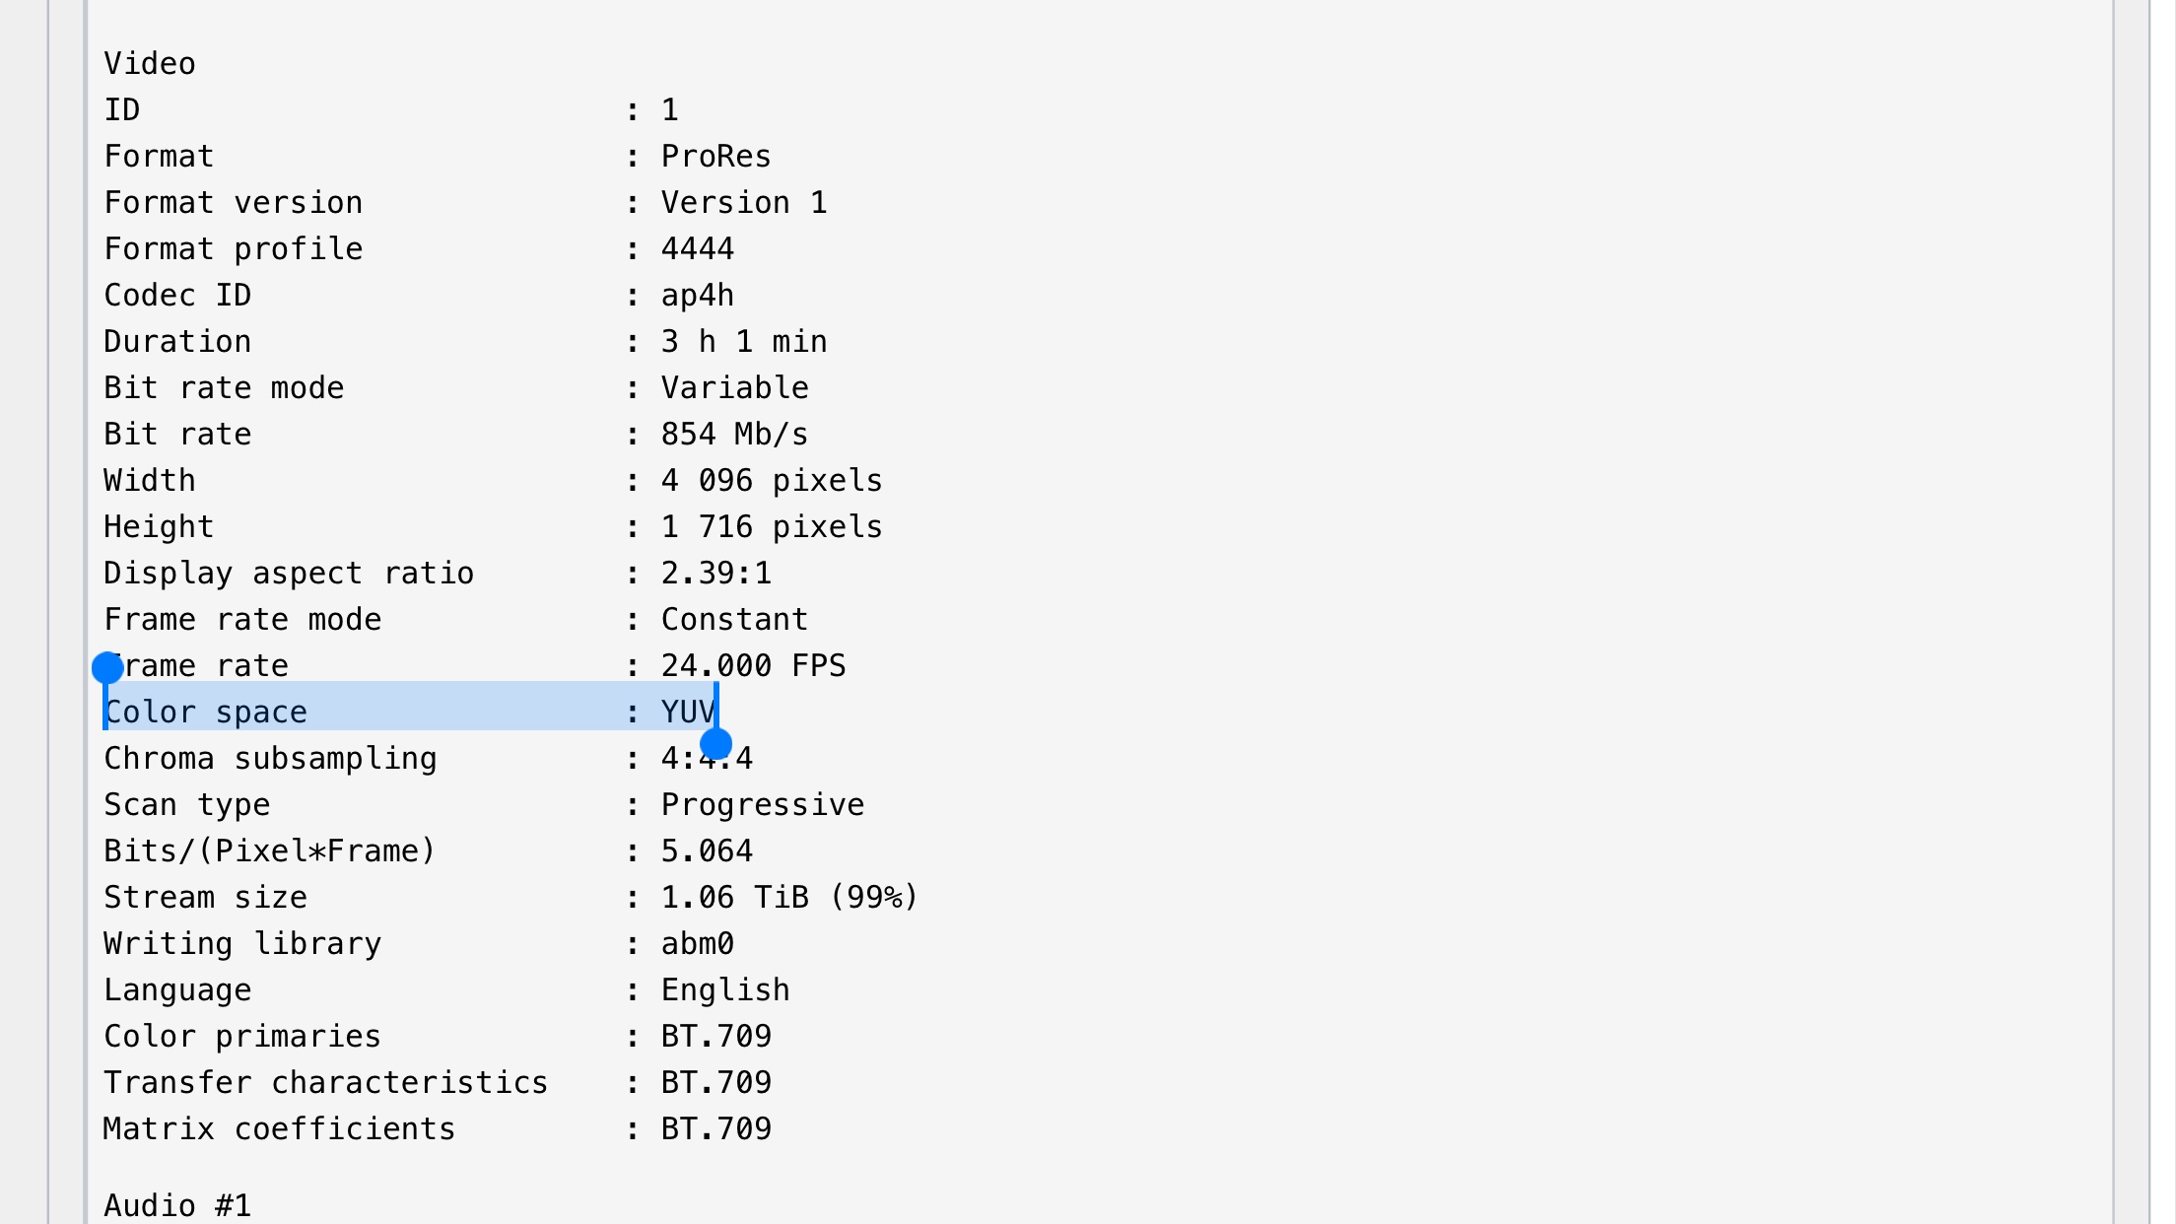Click the Transfer characteristics label
The image size is (2176, 1224).
pos(325,1082)
